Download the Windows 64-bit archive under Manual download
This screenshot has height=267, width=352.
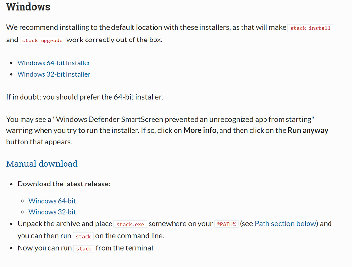click(52, 201)
